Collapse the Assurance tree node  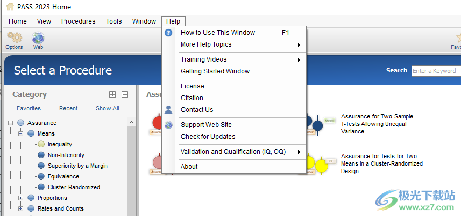11,123
